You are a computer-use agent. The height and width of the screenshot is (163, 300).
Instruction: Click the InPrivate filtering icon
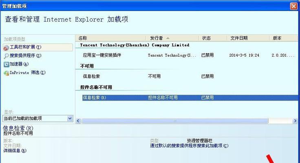pyautogui.click(x=6, y=73)
